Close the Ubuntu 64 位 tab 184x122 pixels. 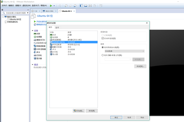74,11
